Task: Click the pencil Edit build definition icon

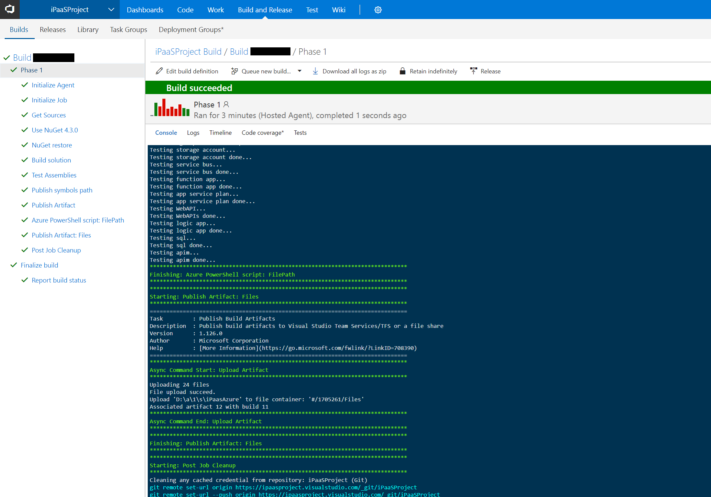Action: 159,71
